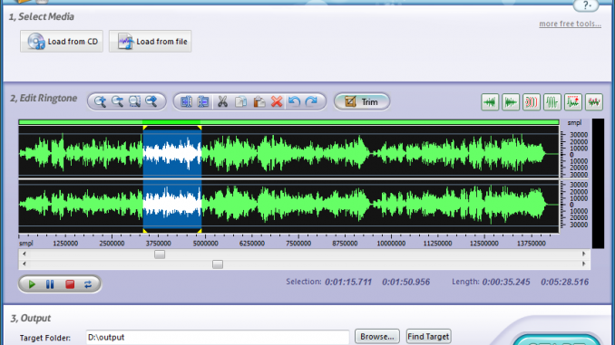Click the upper horizontal scrollbar thumb
615x345 pixels.
pos(160,254)
